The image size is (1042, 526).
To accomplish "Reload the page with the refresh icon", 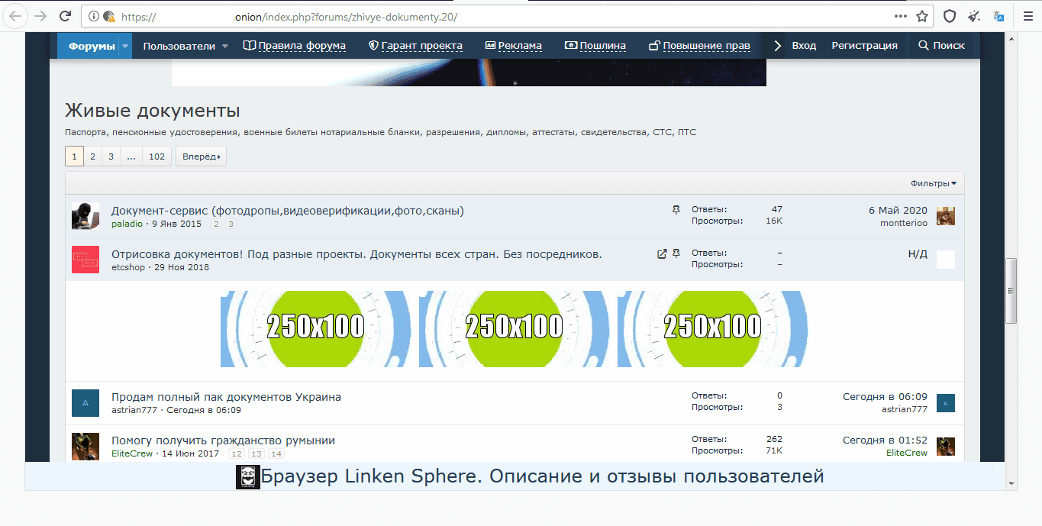I will (66, 16).
